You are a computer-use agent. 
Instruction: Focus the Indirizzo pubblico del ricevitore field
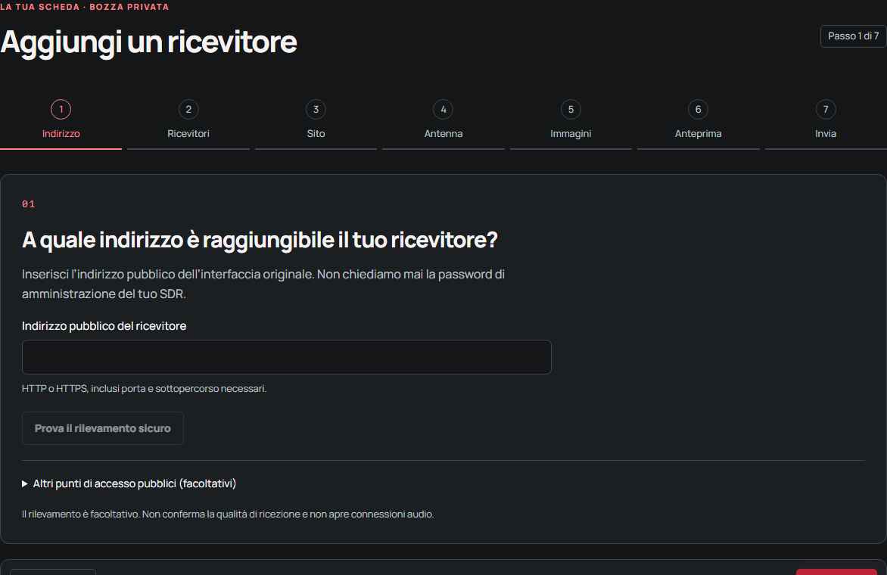tap(286, 357)
